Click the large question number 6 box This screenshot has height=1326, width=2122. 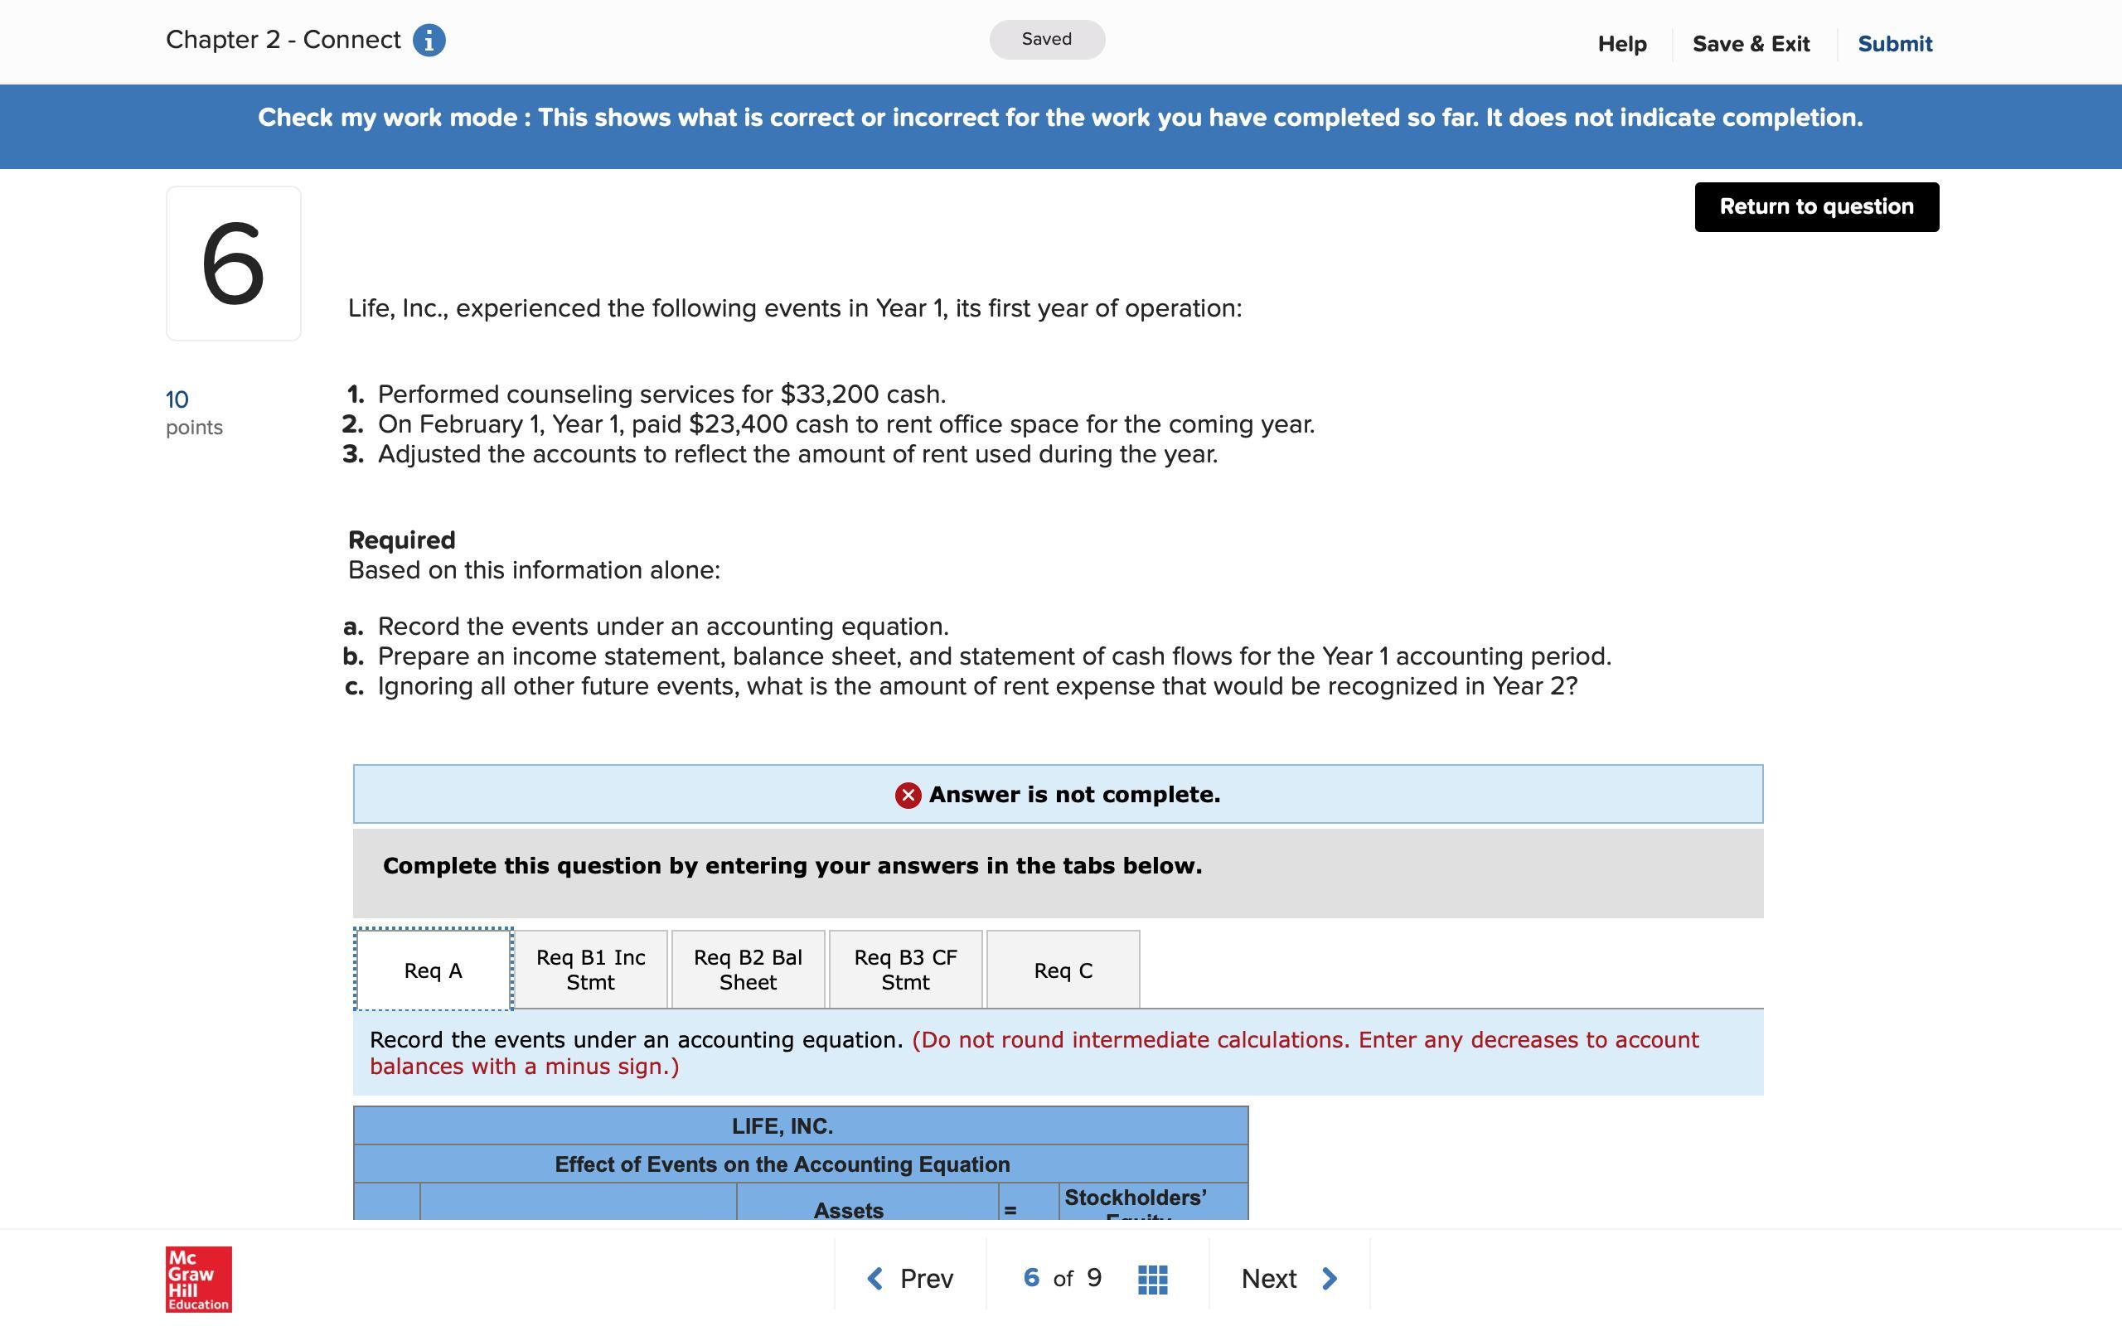pyautogui.click(x=233, y=263)
